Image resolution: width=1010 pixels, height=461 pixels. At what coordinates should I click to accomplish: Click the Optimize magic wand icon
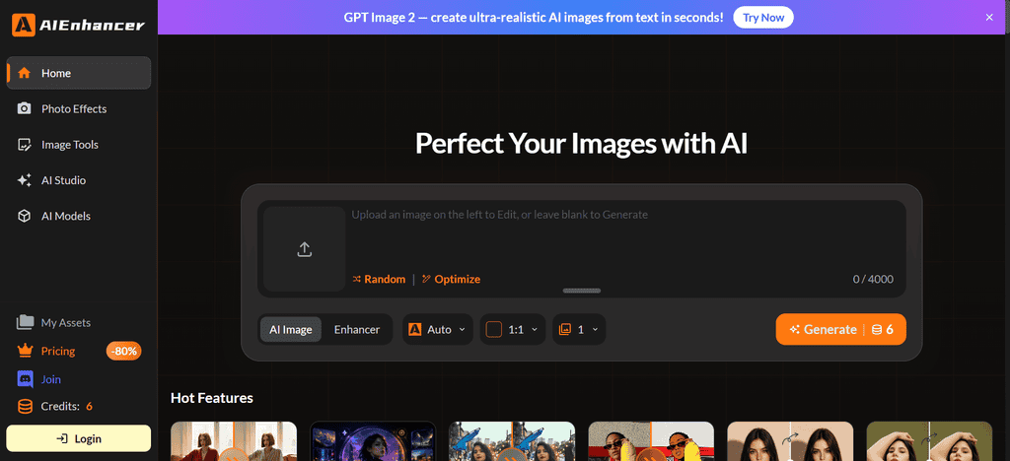tap(426, 279)
